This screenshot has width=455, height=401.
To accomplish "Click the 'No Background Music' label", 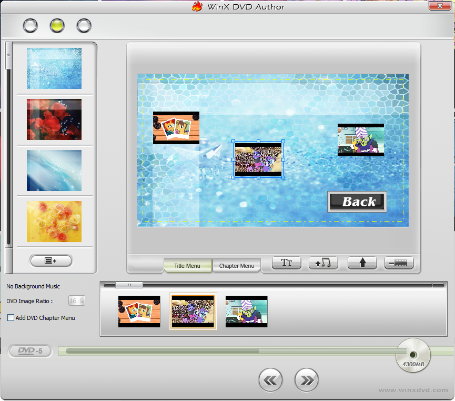I will point(33,286).
